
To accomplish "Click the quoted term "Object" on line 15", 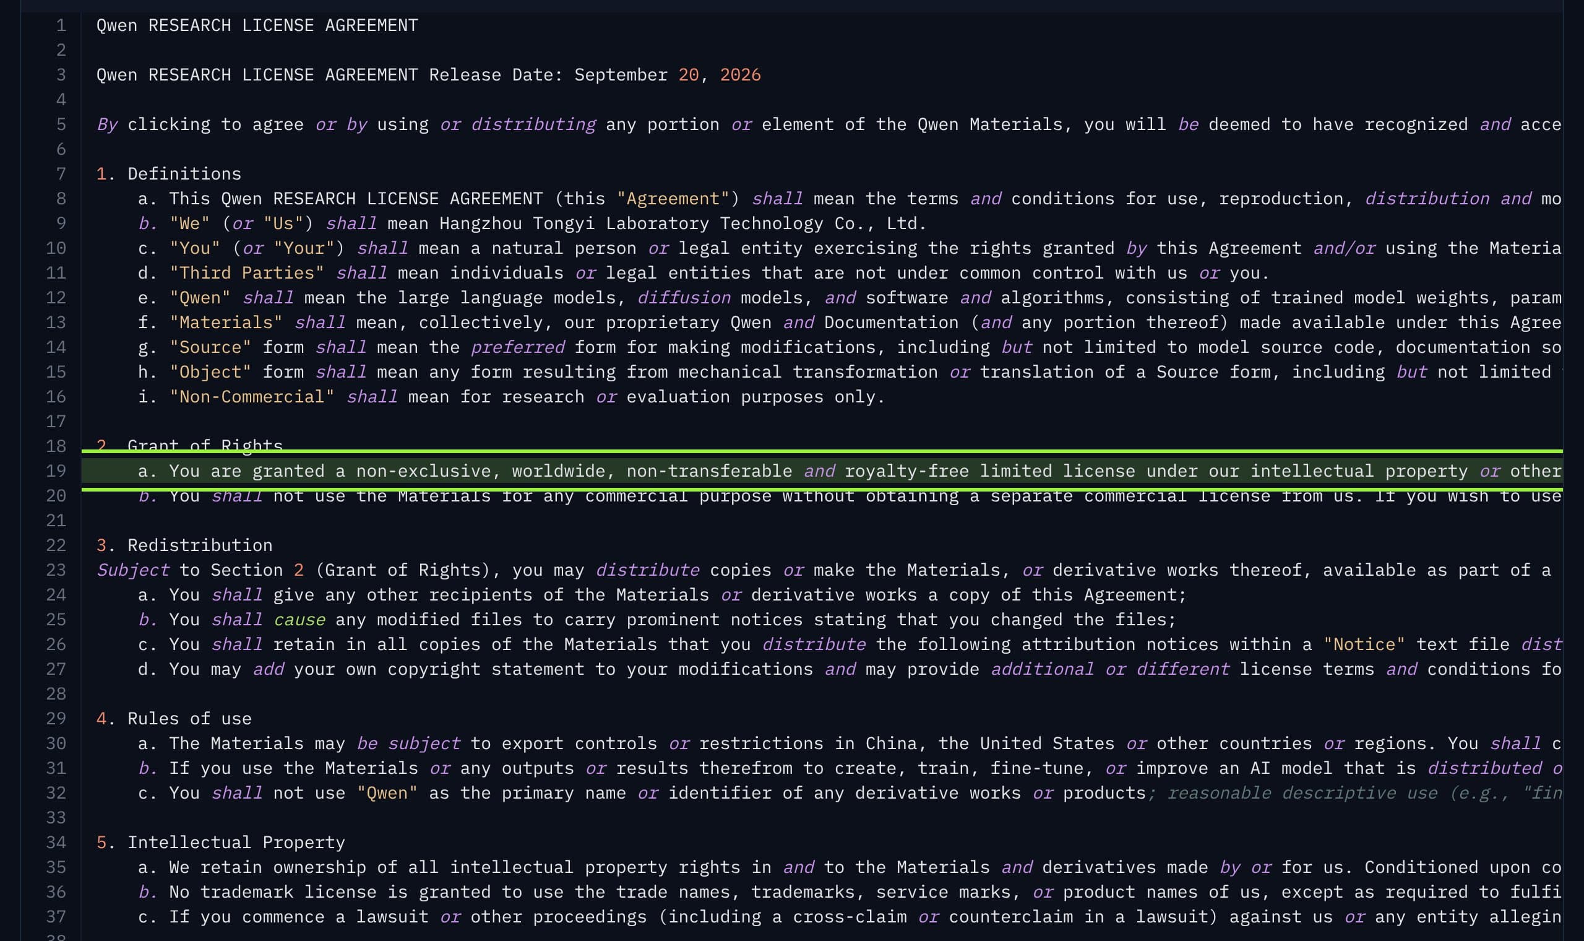I will pyautogui.click(x=210, y=371).
